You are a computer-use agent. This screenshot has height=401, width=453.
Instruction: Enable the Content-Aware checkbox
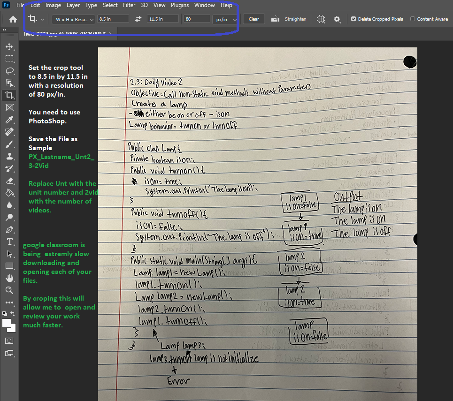point(413,19)
